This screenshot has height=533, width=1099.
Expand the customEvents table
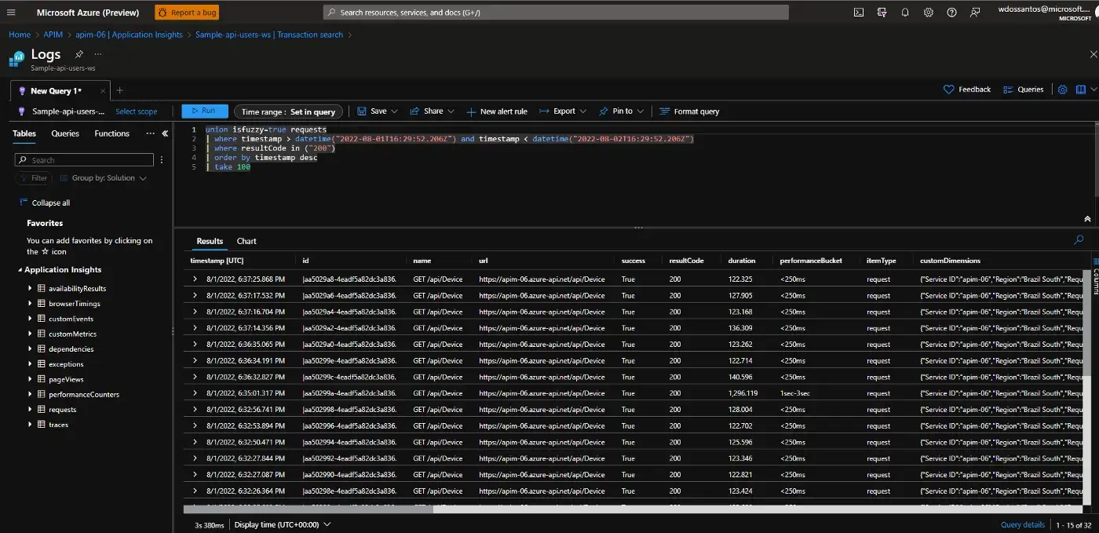coord(31,319)
